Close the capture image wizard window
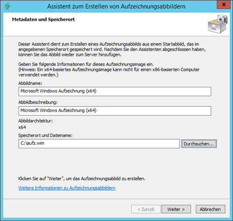Screen dimensions: 233x221 [x=224, y=5]
